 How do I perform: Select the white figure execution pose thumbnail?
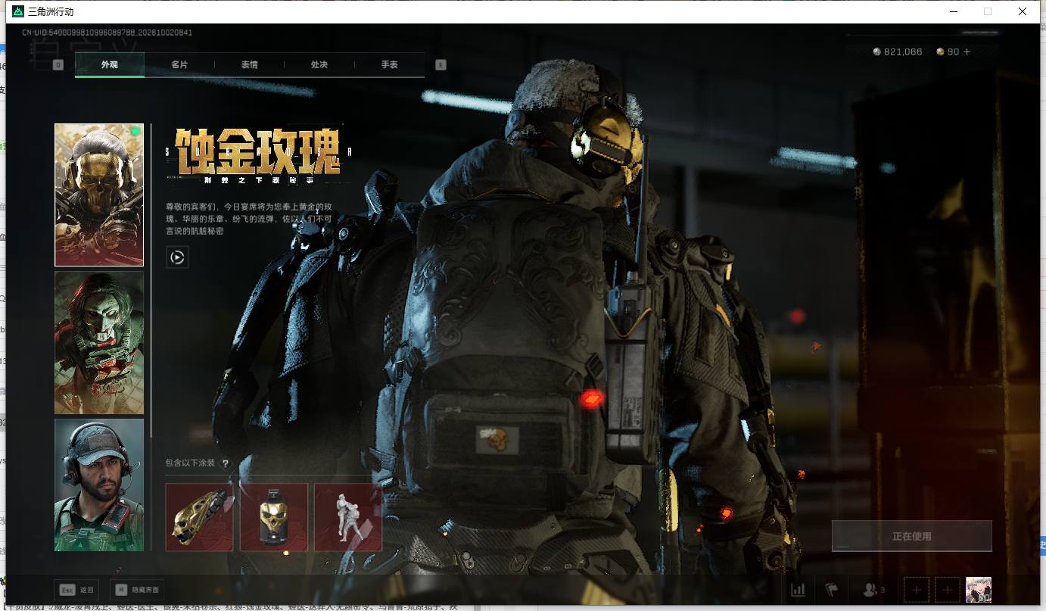[348, 517]
